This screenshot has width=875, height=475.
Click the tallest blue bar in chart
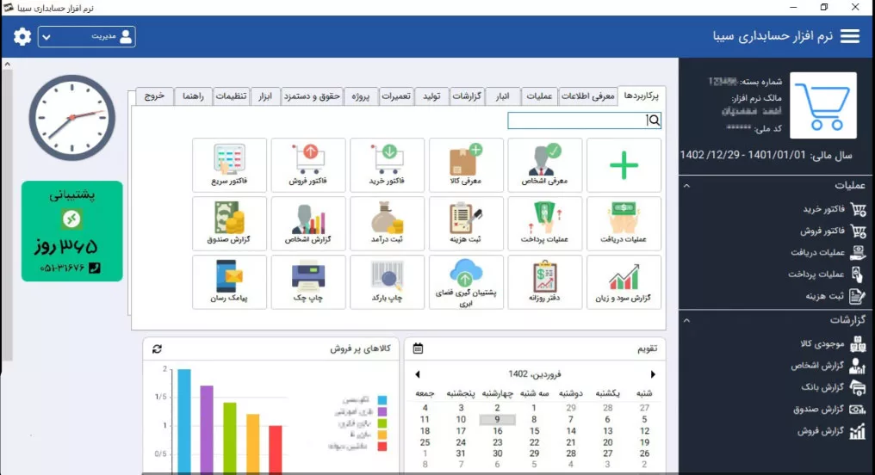pyautogui.click(x=184, y=421)
